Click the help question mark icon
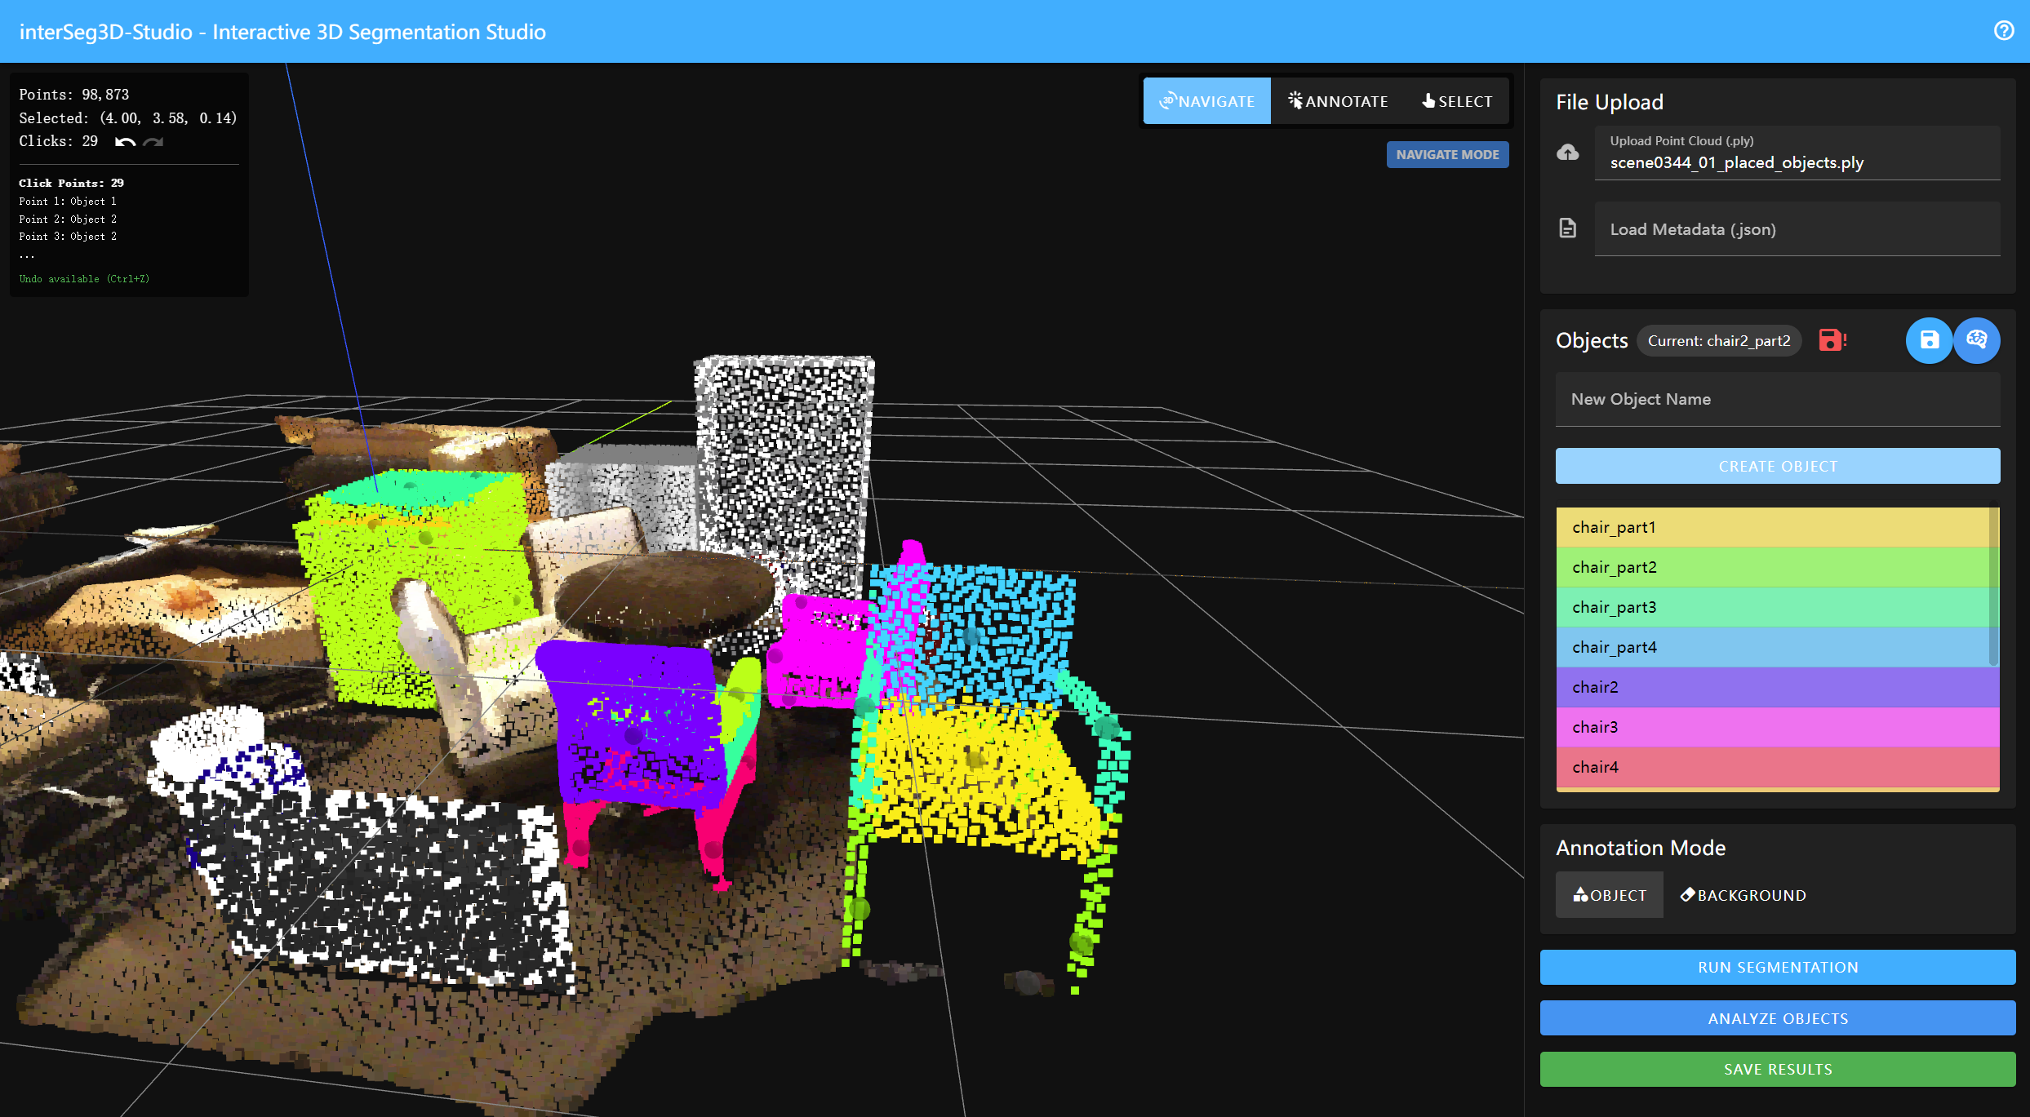Screen dimensions: 2030x1117 2003,31
